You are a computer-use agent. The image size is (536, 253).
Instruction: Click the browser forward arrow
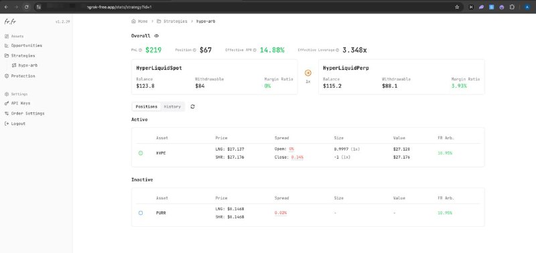coord(16,7)
